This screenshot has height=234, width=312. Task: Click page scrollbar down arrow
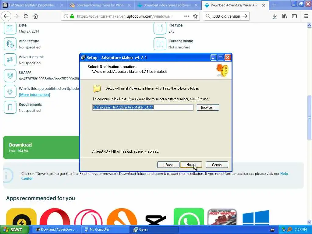coord(309,222)
